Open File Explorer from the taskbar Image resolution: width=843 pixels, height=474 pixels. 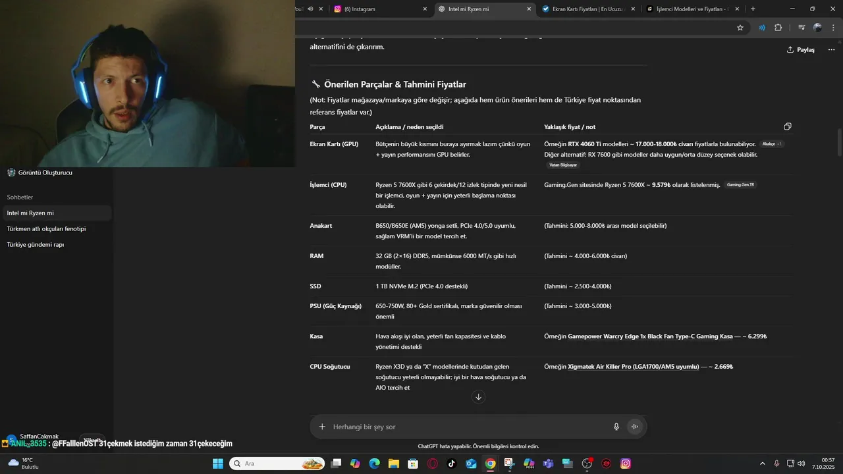click(394, 463)
